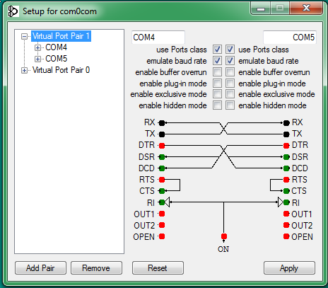Expand the COM5 tree node
The width and height of the screenshot is (328, 288).
pos(37,59)
